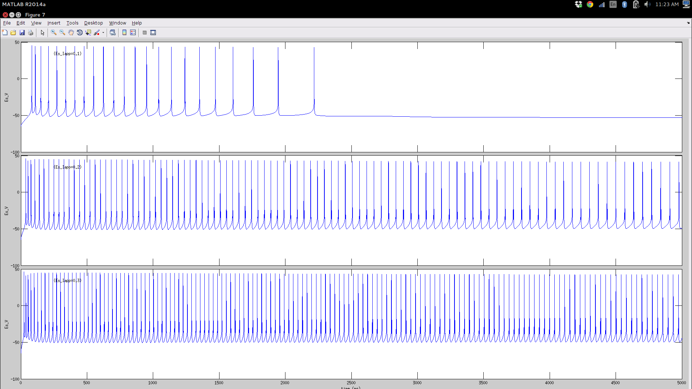Click the Chrome tray icon
Viewport: 692px width, 389px height.
pos(590,4)
